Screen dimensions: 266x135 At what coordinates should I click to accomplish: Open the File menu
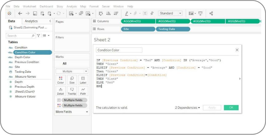pos(8,6)
